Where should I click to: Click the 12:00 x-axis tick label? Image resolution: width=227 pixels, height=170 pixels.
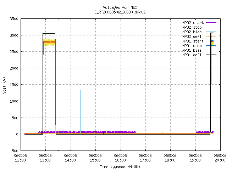(x=20, y=160)
